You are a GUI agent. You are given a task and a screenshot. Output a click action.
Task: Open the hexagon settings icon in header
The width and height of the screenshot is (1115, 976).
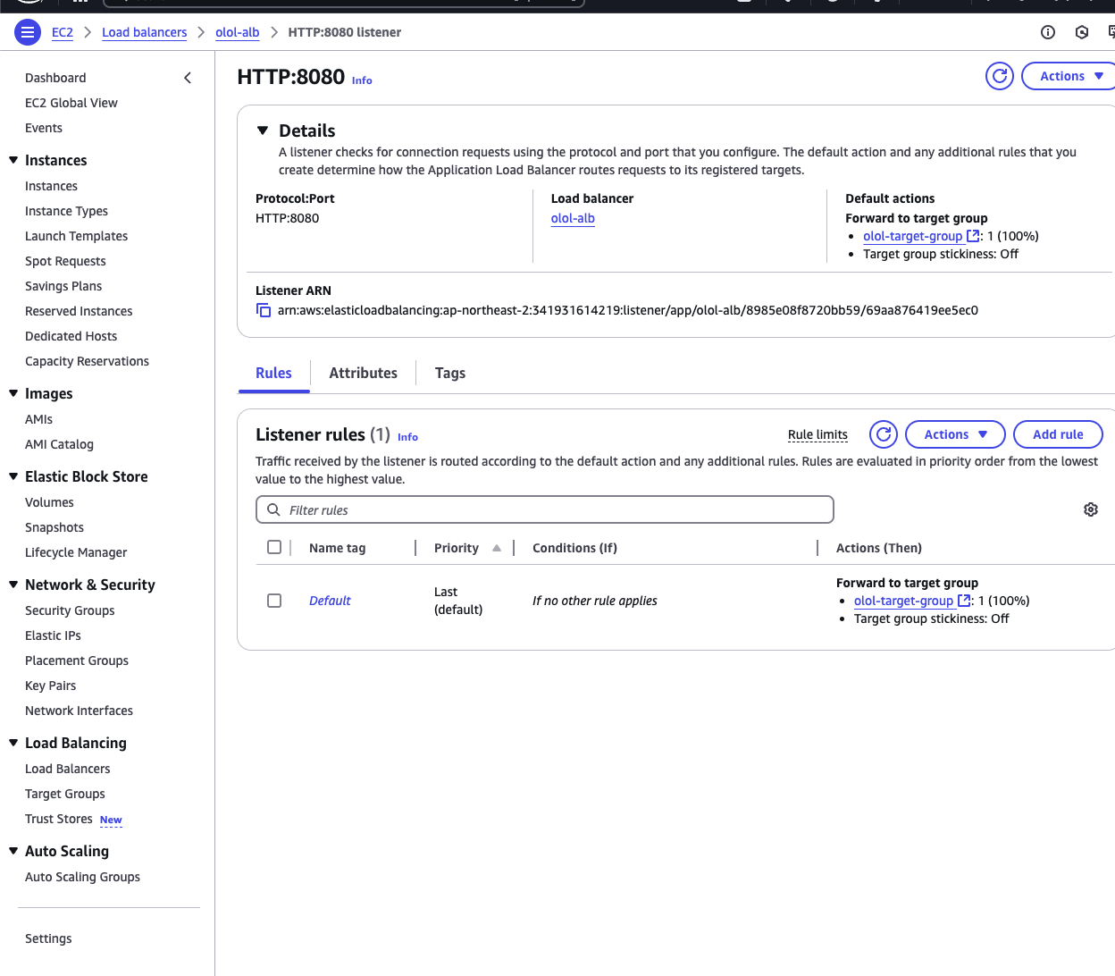point(1082,32)
